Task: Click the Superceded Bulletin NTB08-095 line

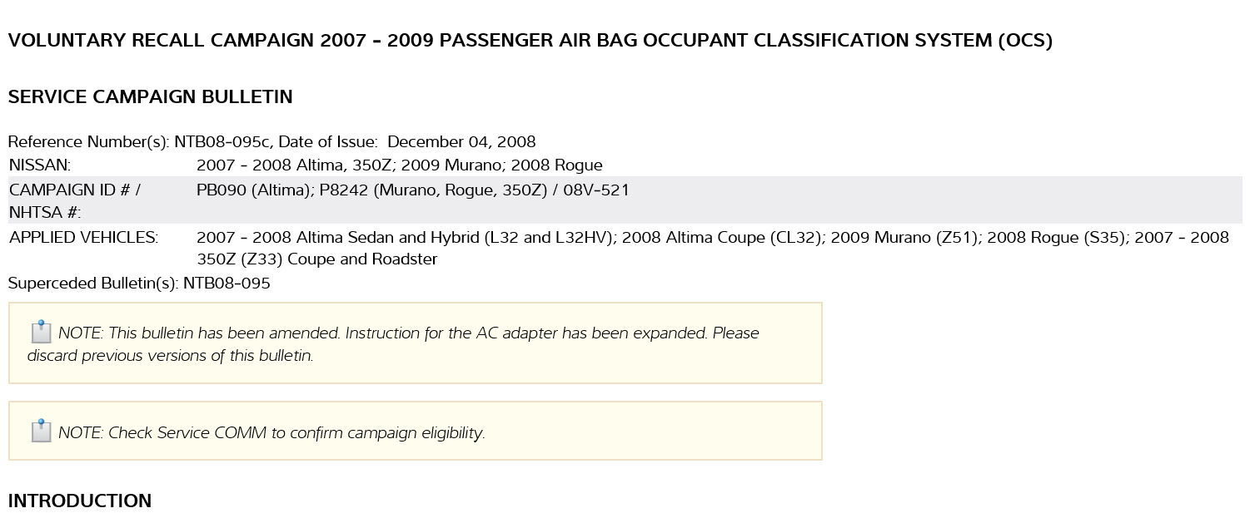Action: pos(139,283)
